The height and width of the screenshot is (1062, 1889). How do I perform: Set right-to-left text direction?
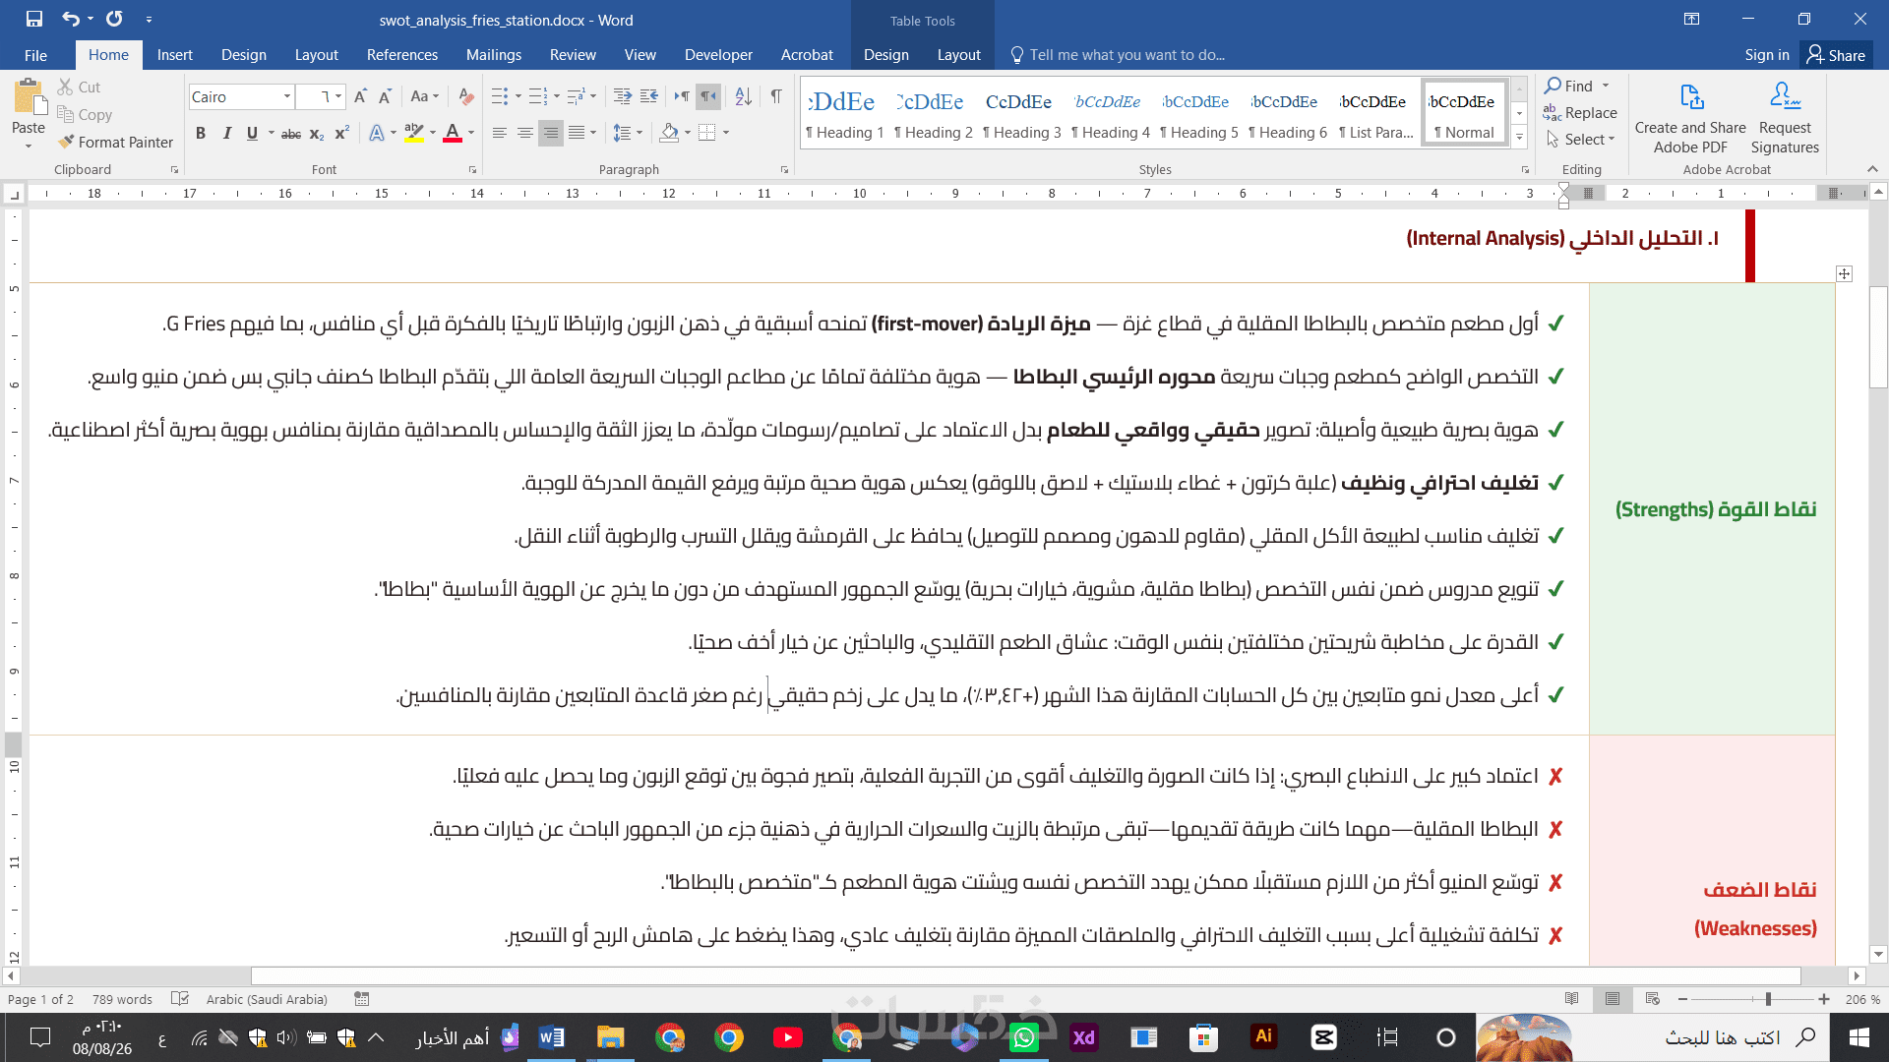pos(707,96)
